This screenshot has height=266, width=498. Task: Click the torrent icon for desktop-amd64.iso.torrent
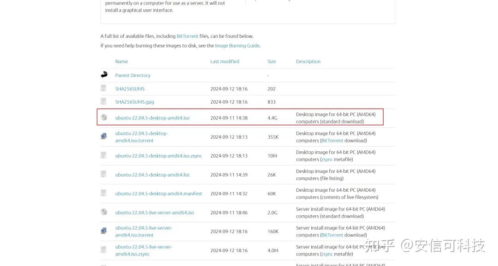click(104, 136)
